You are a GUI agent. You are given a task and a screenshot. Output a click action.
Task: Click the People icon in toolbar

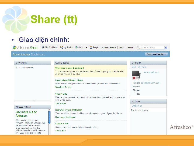(x=91, y=47)
